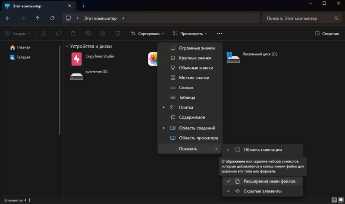Image resolution: width=345 pixels, height=204 pixels.
Task: Click the forward arrow button
Action: tap(23, 18)
